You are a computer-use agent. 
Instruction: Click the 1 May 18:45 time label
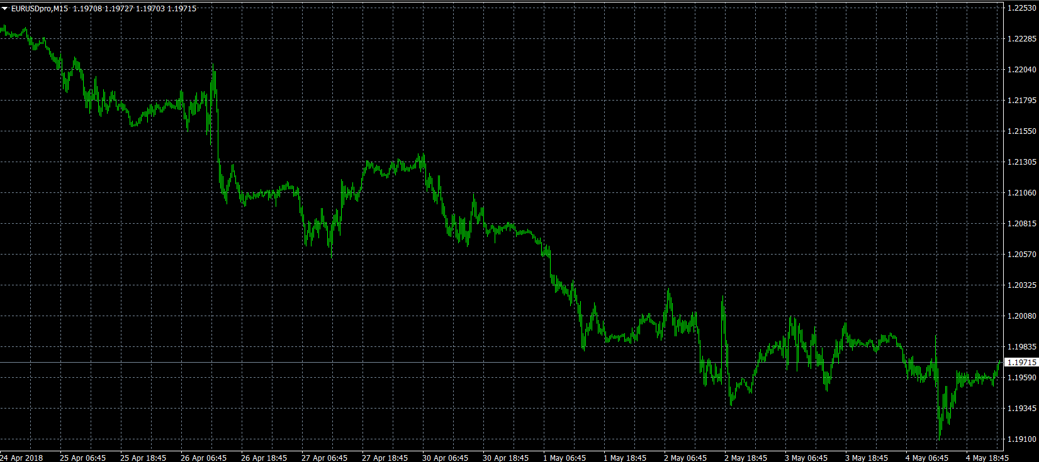tap(625, 458)
